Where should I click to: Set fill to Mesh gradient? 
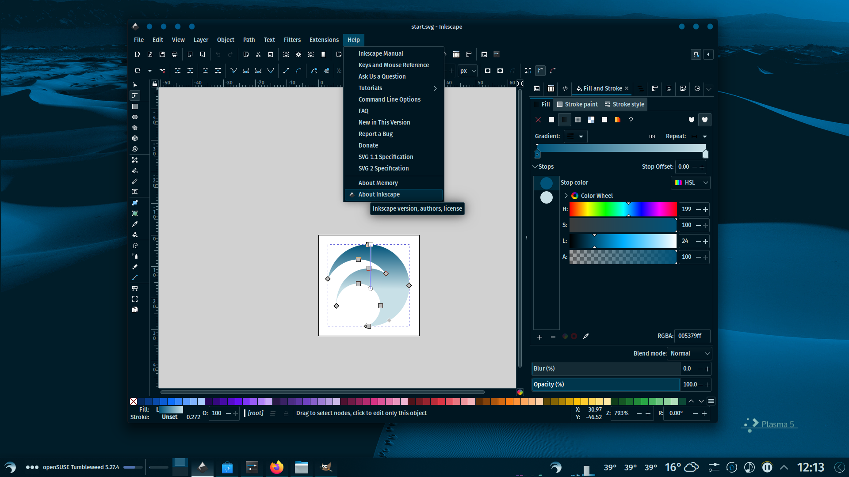point(591,120)
